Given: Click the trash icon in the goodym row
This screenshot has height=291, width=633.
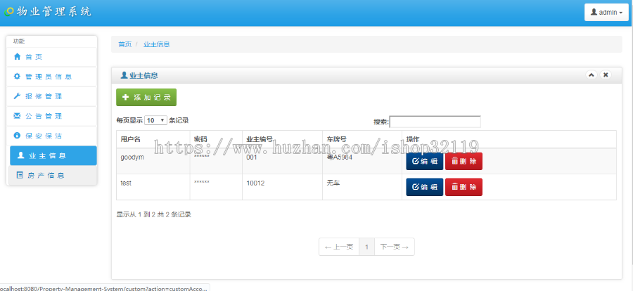Looking at the screenshot, I should pos(454,162).
